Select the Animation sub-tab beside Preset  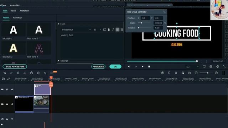(17, 17)
